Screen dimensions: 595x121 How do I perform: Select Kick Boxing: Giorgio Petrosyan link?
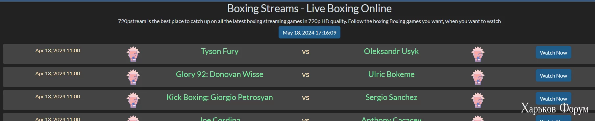coord(220,97)
